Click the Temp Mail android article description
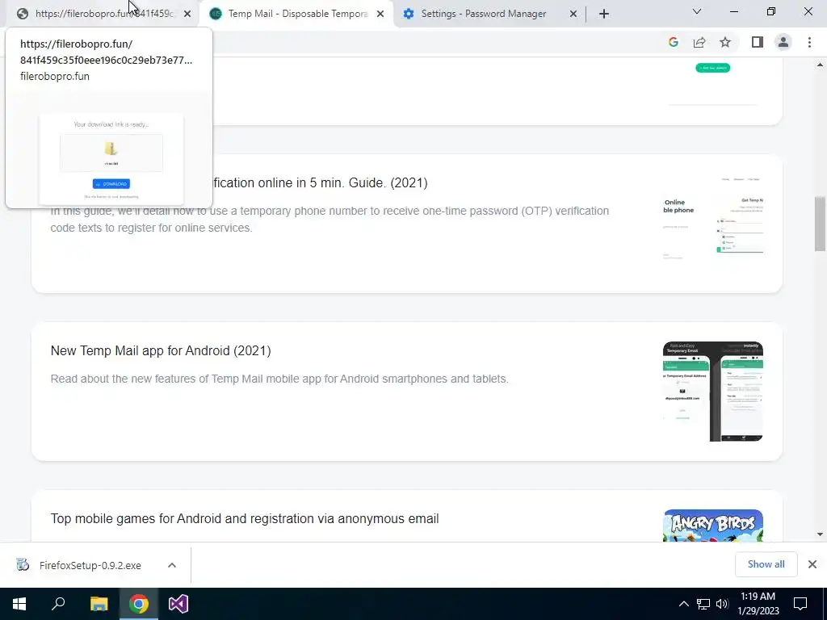 pos(279,379)
